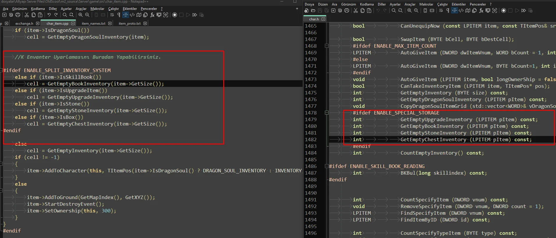Switch to the item_proto.txt tab
This screenshot has height=238, width=556.
(x=130, y=24)
